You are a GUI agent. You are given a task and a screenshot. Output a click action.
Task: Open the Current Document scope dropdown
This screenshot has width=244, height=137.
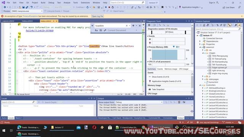tap(122, 30)
